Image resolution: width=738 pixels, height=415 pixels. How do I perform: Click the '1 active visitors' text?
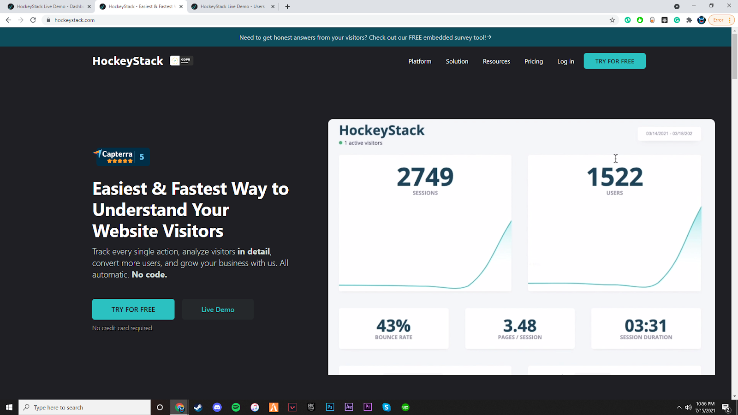coord(363,143)
